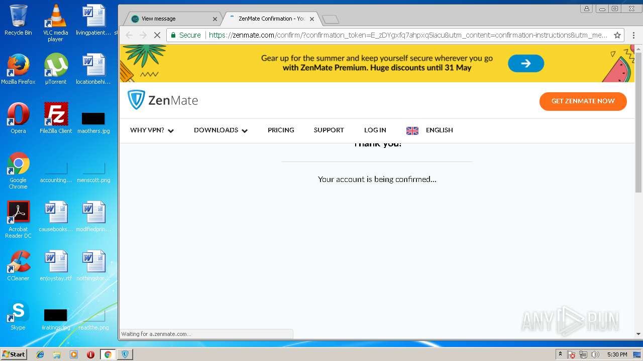Open the accounting desktop file
Viewport: 643px width, 361px height.
(55, 173)
